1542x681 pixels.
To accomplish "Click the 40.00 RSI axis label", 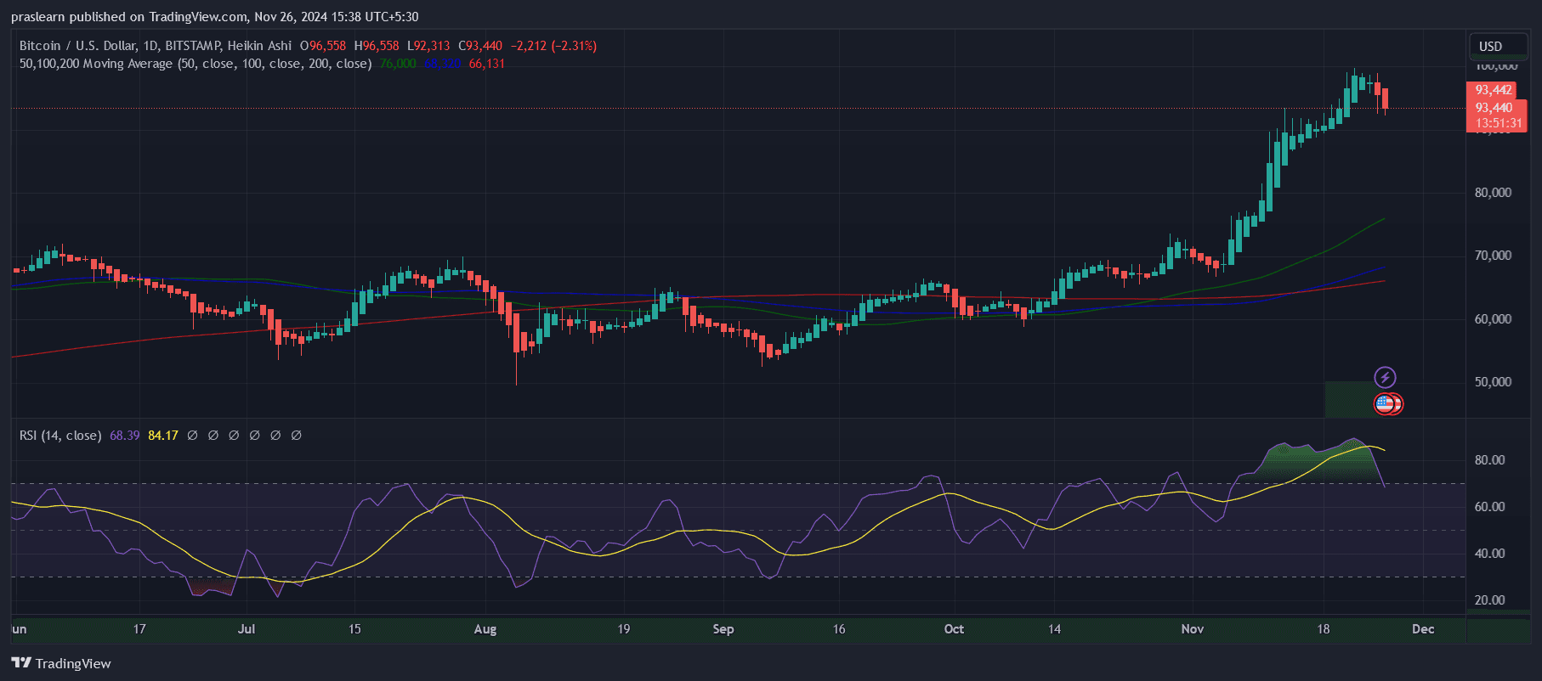I will pyautogui.click(x=1489, y=554).
